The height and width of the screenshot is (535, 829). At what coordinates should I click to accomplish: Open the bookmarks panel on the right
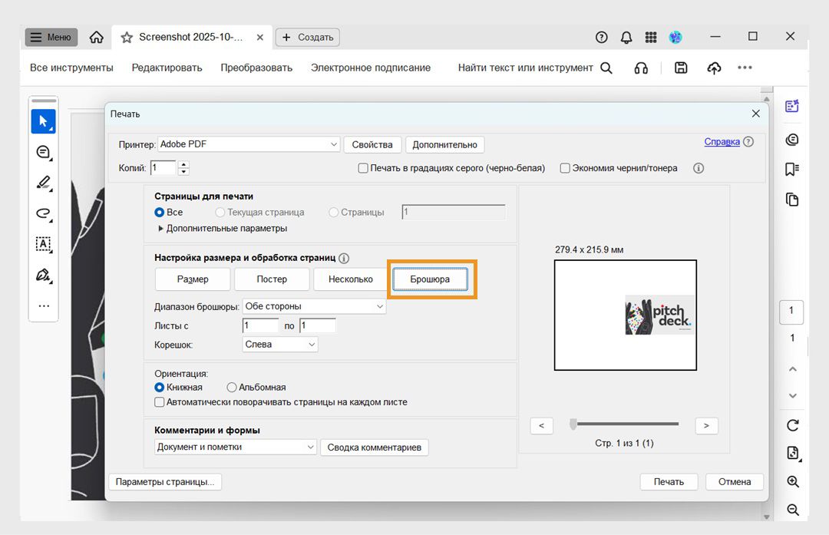pos(792,170)
